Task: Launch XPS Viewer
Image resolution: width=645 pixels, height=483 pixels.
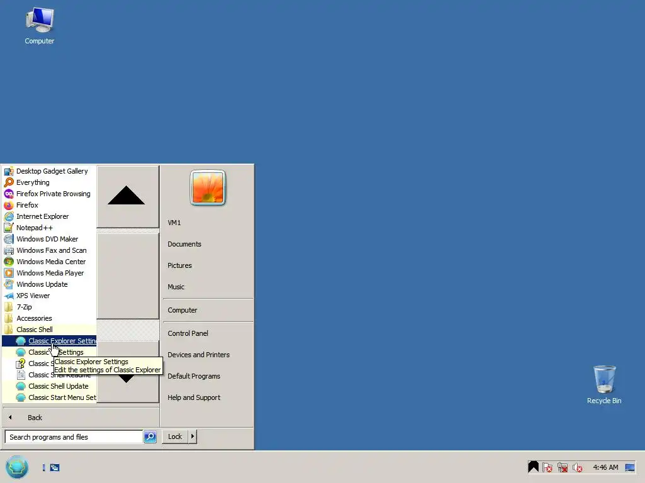Action: click(49, 296)
